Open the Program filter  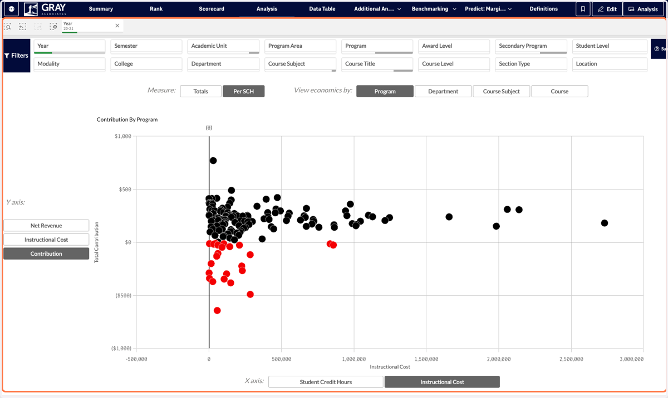click(377, 47)
